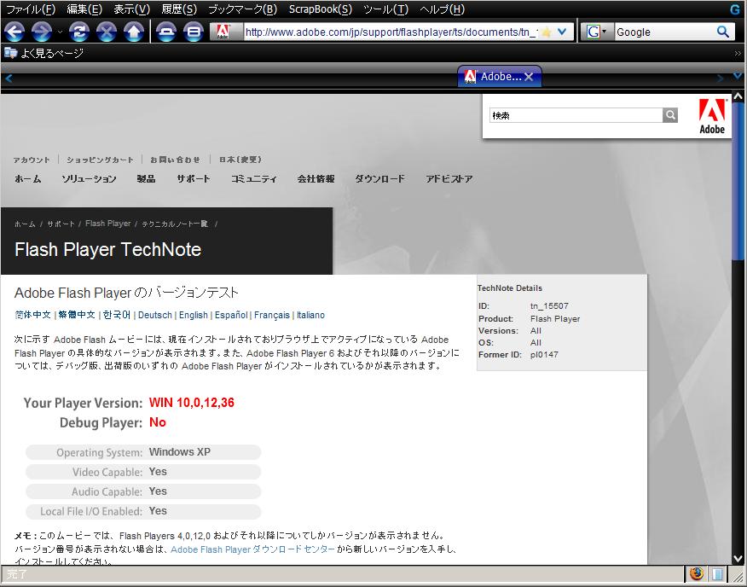Screen dimensions: 747x587
Task: Open the ヘルプ(H) menu
Action: [442, 9]
